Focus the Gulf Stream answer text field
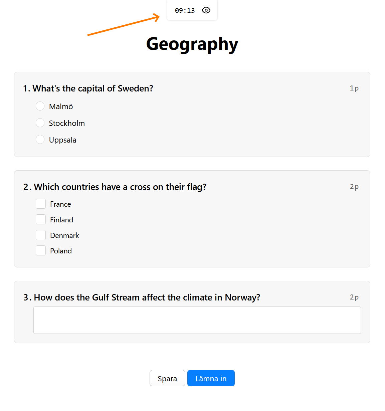This screenshot has width=385, height=411. (197, 320)
